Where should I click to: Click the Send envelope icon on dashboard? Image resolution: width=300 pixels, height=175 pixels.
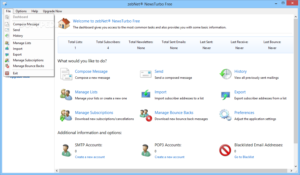pyautogui.click(x=146, y=74)
